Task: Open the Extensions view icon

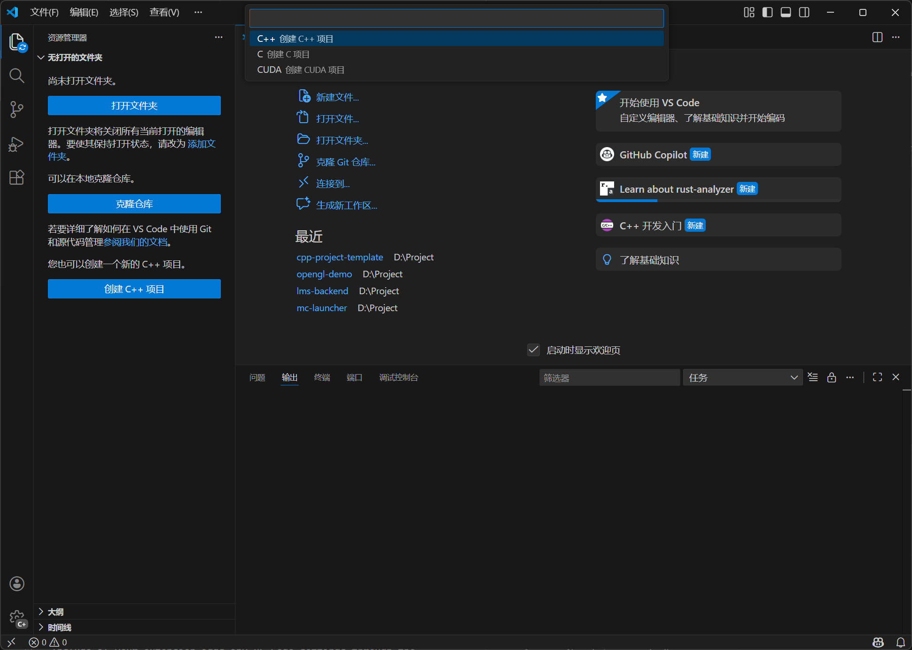Action: (17, 177)
